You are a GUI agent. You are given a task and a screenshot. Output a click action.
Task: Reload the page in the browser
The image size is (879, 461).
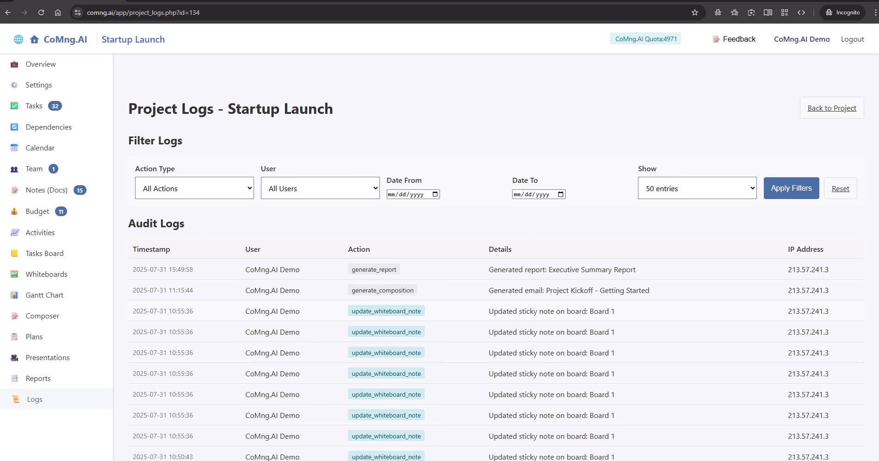click(41, 12)
